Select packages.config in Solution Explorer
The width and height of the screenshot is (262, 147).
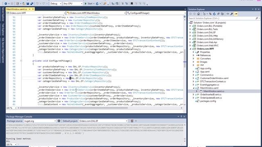click(x=208, y=101)
